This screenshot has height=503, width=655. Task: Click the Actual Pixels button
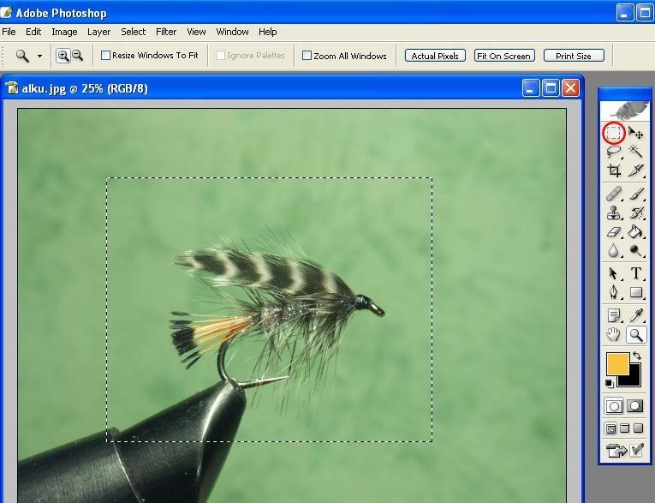click(x=435, y=56)
